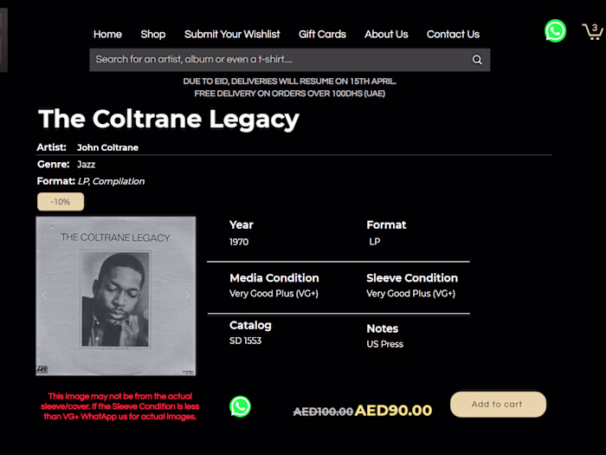Focus the artist/album search field
The width and height of the screenshot is (606, 455).
(x=277, y=60)
